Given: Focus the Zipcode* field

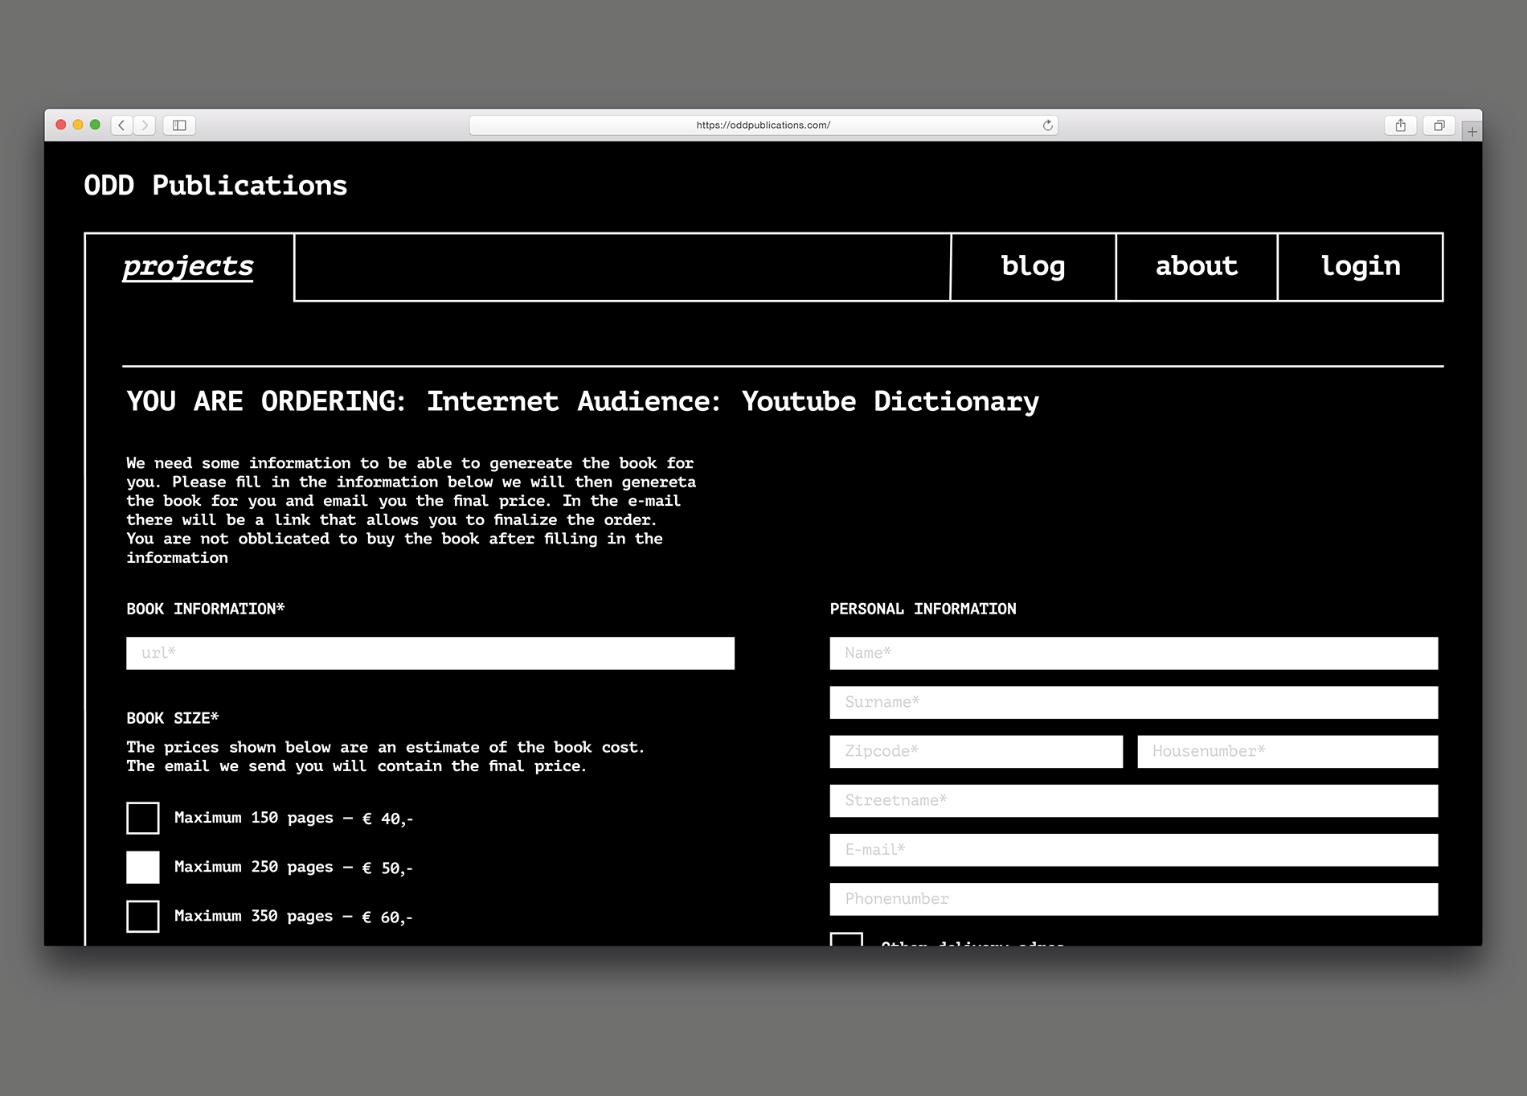Looking at the screenshot, I should point(976,751).
